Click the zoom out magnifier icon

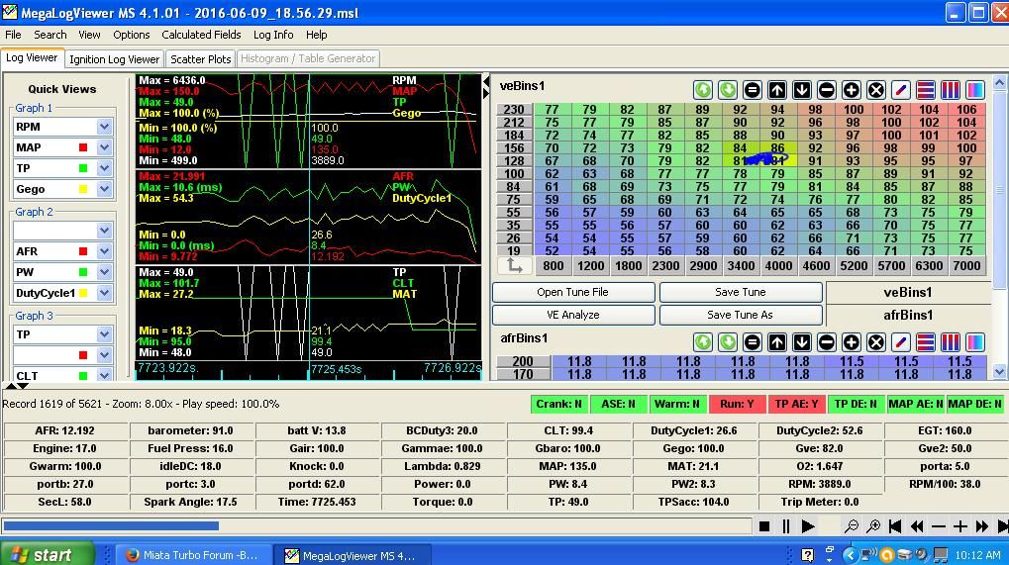851,526
